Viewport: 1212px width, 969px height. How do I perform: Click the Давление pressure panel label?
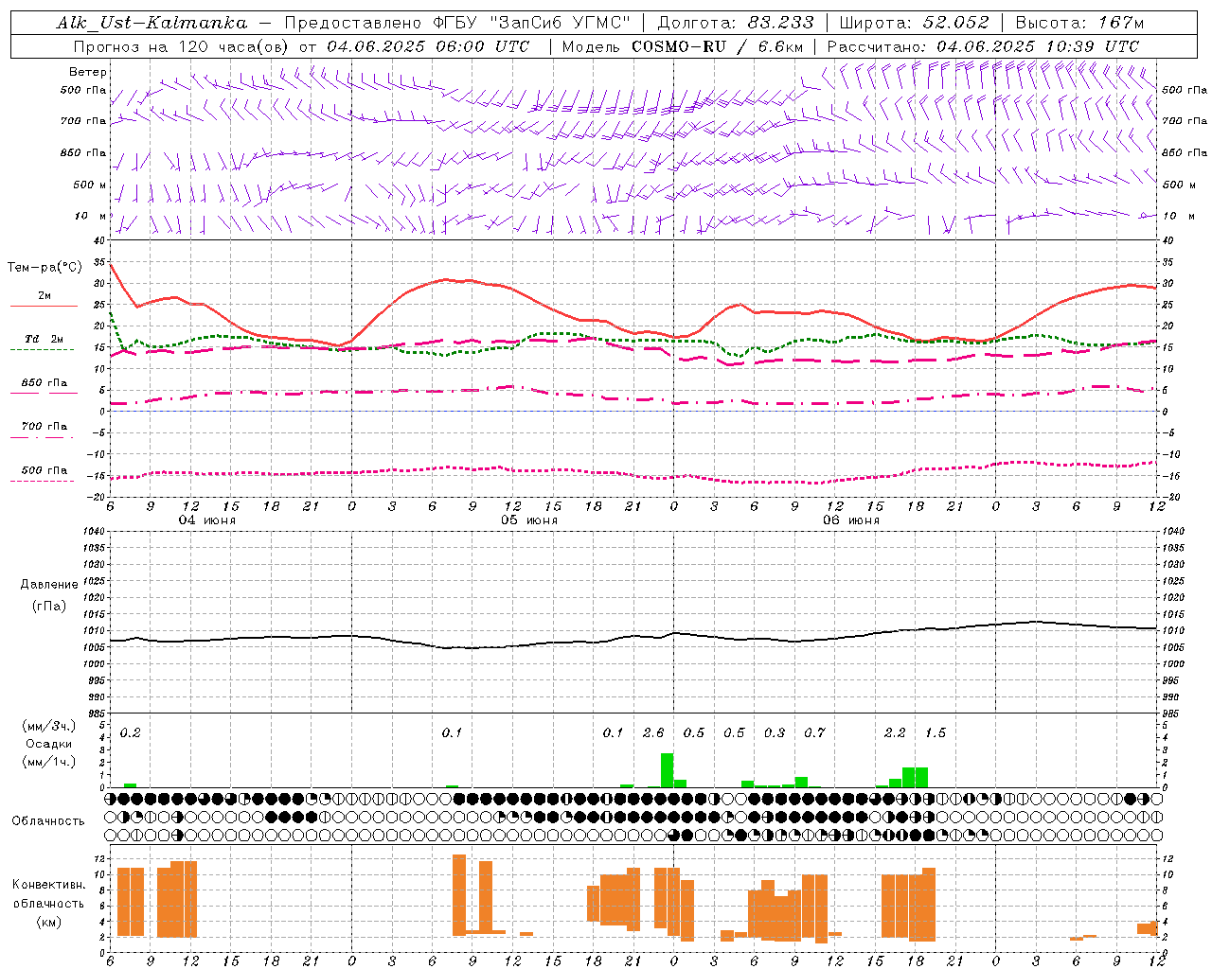49,585
